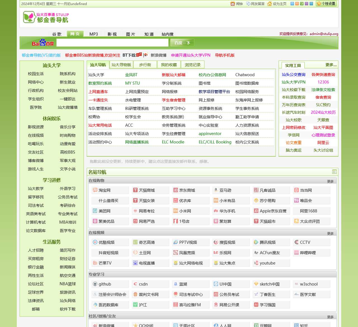Open 淘宝网 shopping icon

[x=95, y=190]
